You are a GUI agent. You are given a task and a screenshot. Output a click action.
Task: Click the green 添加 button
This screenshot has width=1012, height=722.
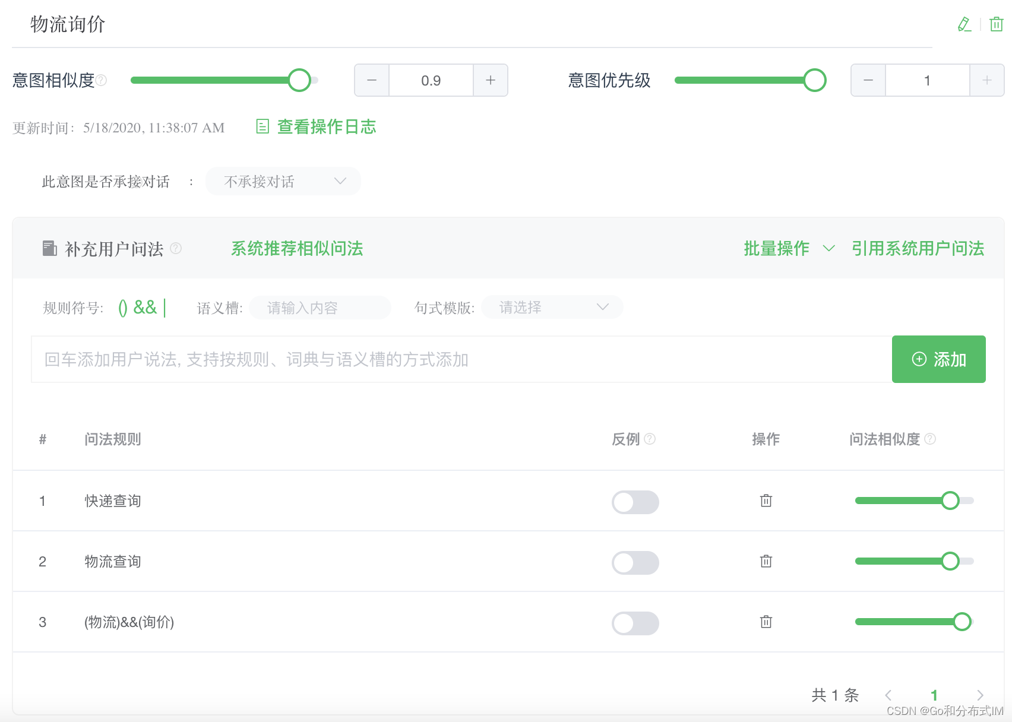pos(939,359)
